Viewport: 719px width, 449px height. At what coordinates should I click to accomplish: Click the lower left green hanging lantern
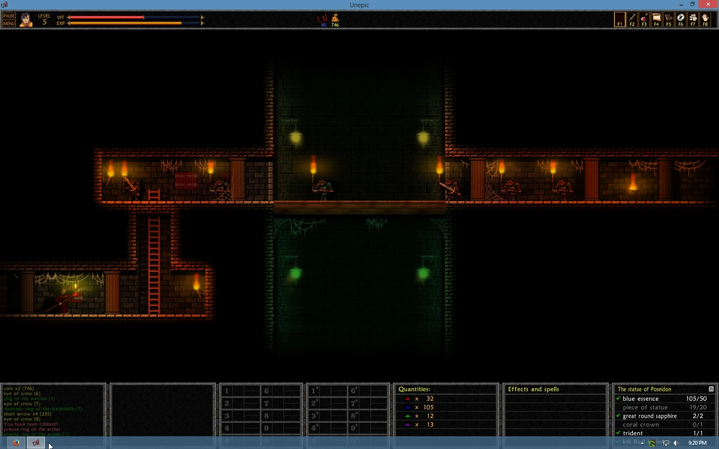pos(295,273)
